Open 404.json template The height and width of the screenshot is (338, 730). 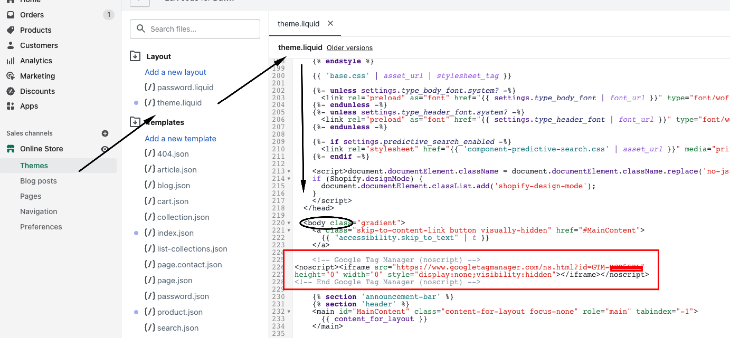173,154
